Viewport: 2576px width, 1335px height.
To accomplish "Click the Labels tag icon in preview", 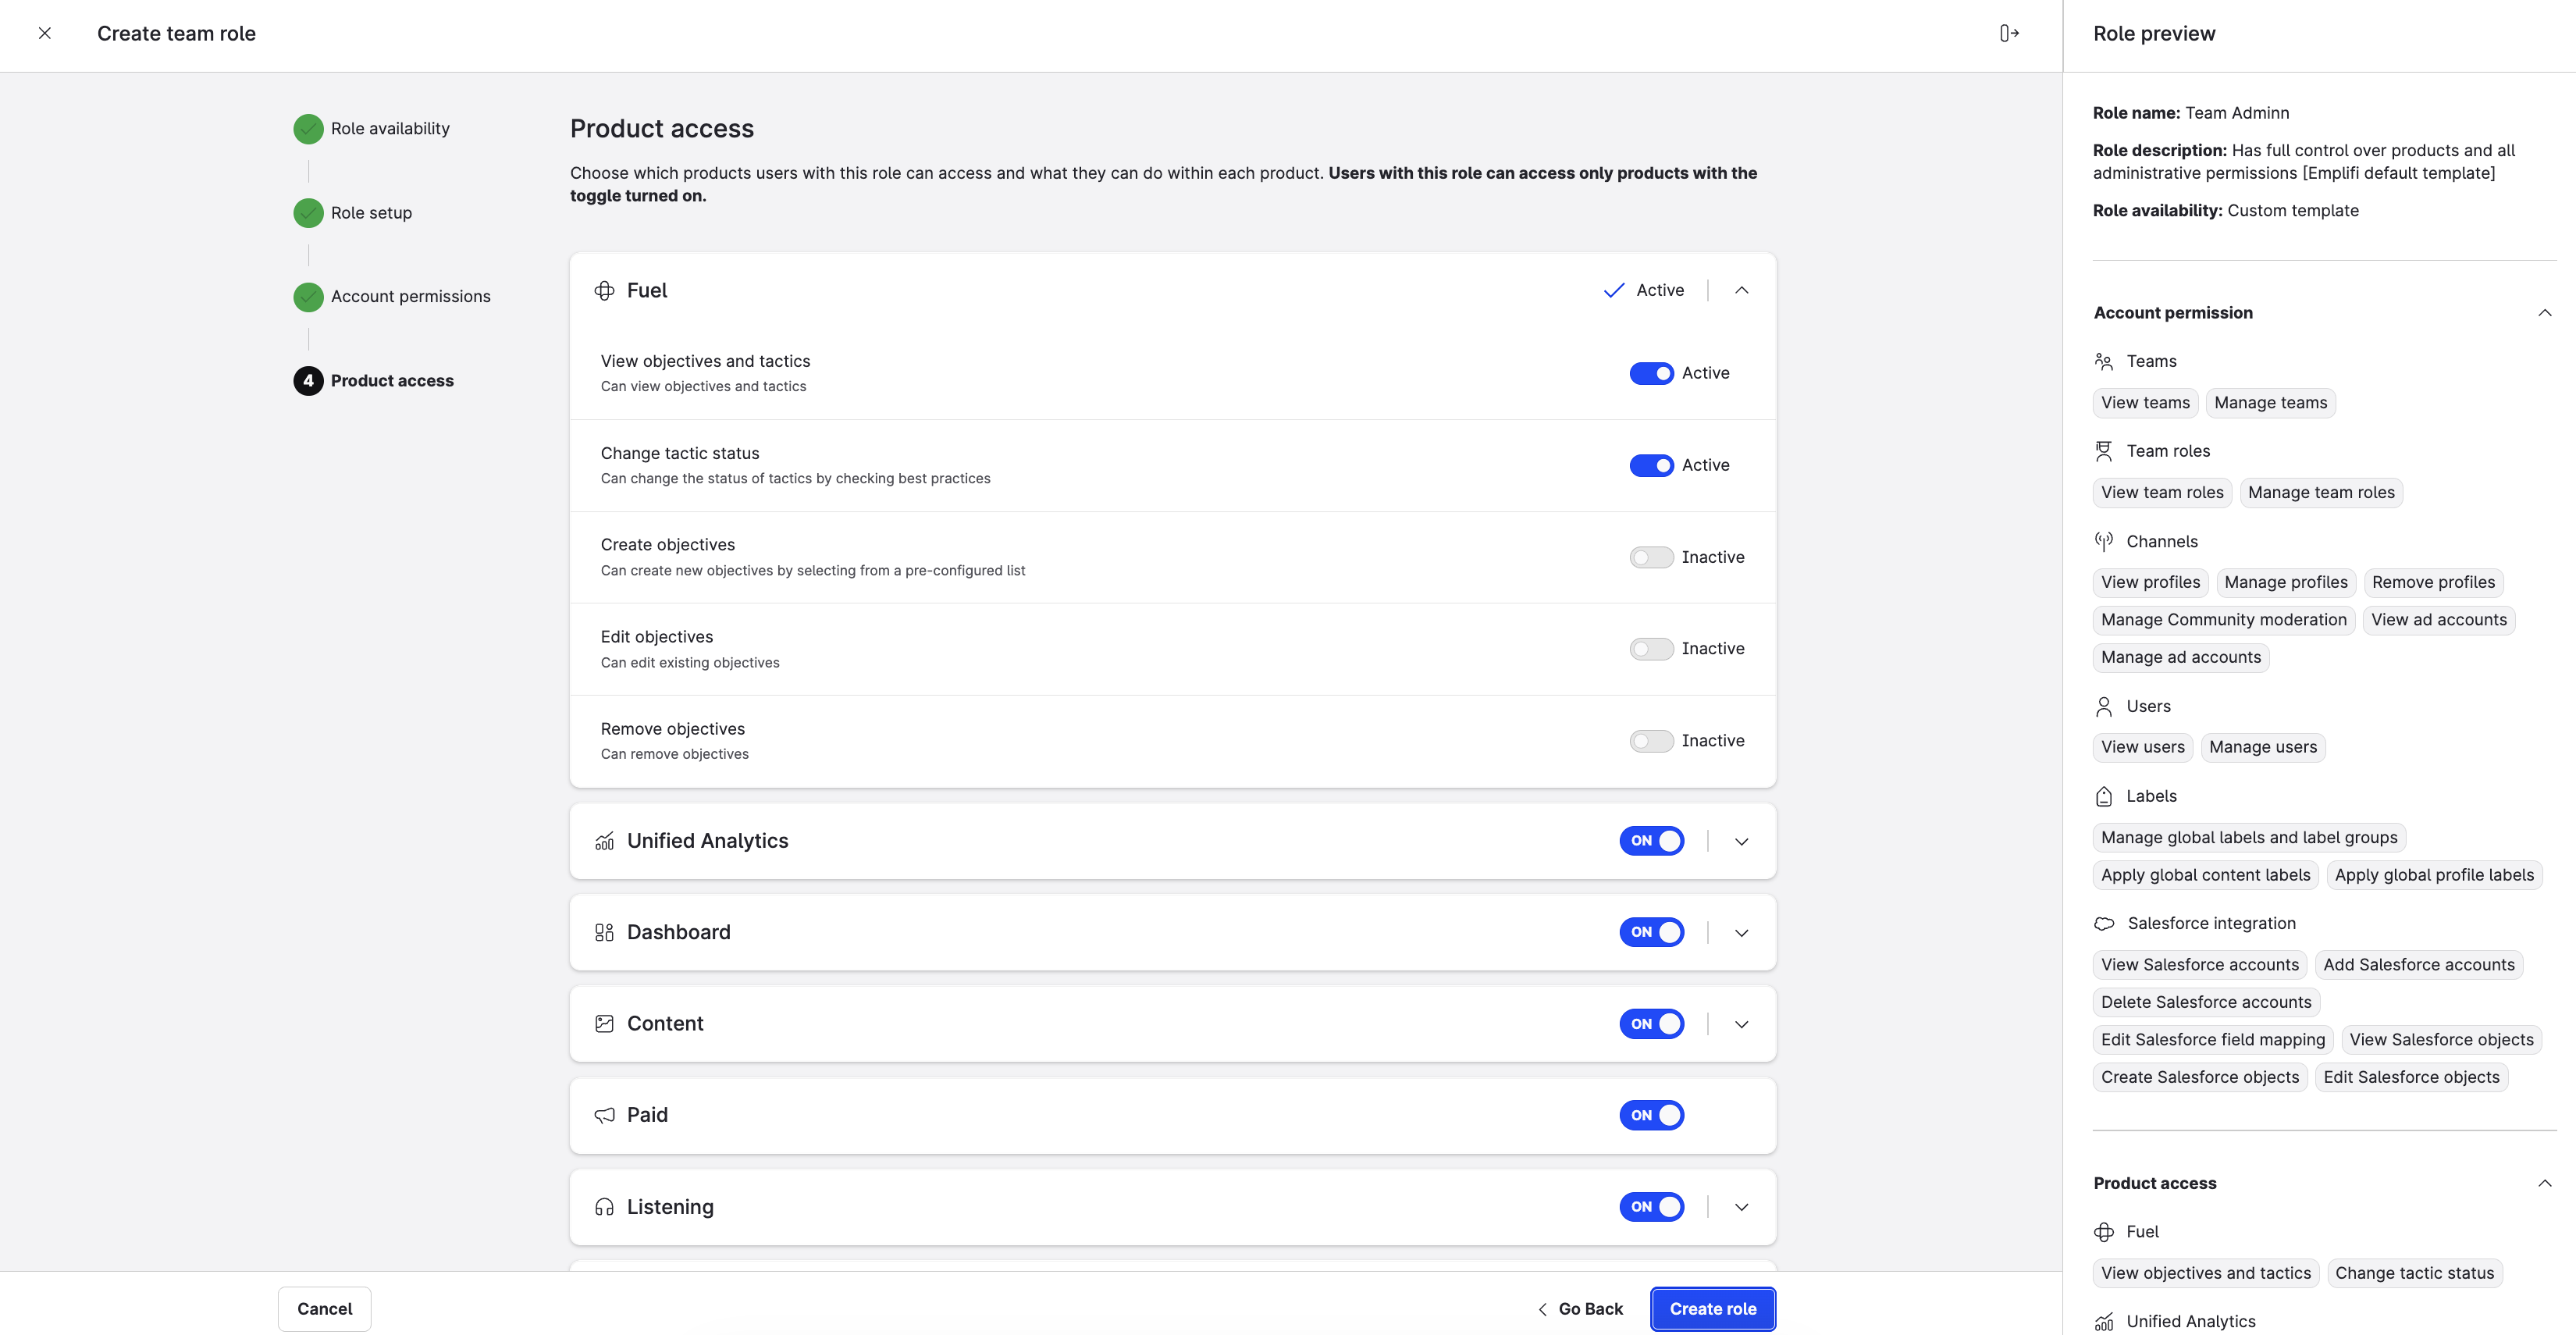I will (2104, 796).
